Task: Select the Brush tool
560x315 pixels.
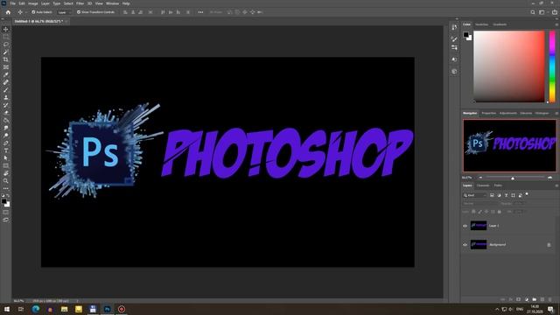Action: 6,90
